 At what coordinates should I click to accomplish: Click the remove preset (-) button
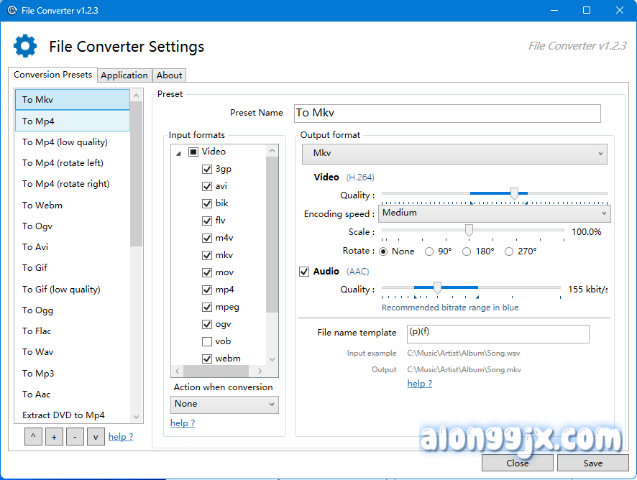coord(75,436)
